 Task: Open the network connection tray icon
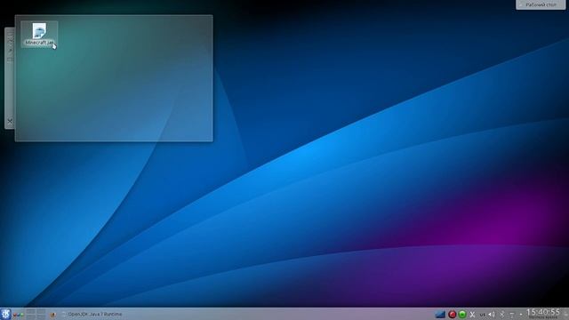click(x=512, y=315)
